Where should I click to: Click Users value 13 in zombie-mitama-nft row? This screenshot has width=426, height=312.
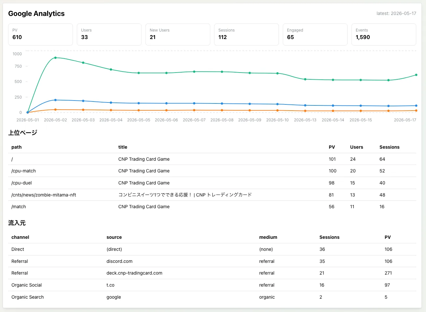[x=352, y=195]
